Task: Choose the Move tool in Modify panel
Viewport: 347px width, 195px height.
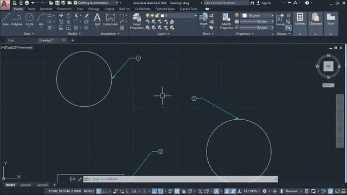Action: tap(61, 16)
